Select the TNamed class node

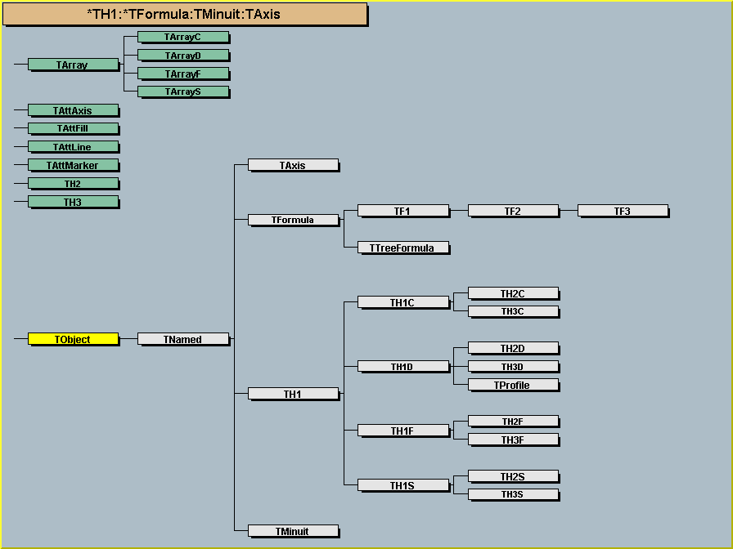click(182, 339)
